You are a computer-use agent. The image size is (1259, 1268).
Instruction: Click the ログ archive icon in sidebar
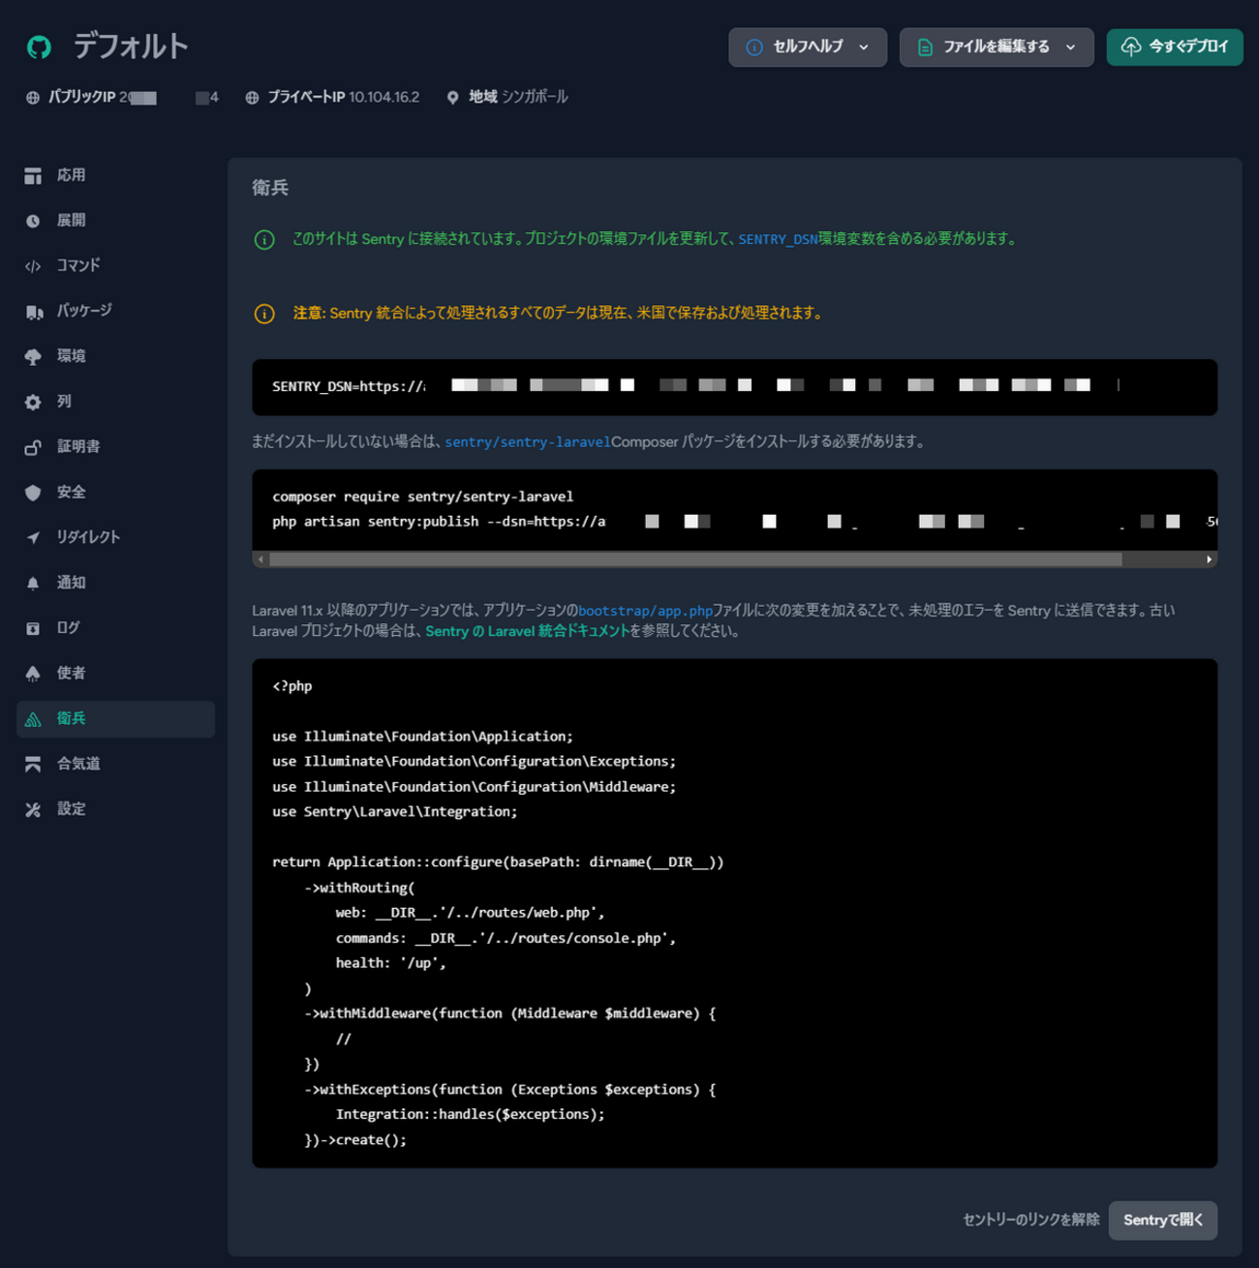pos(33,628)
